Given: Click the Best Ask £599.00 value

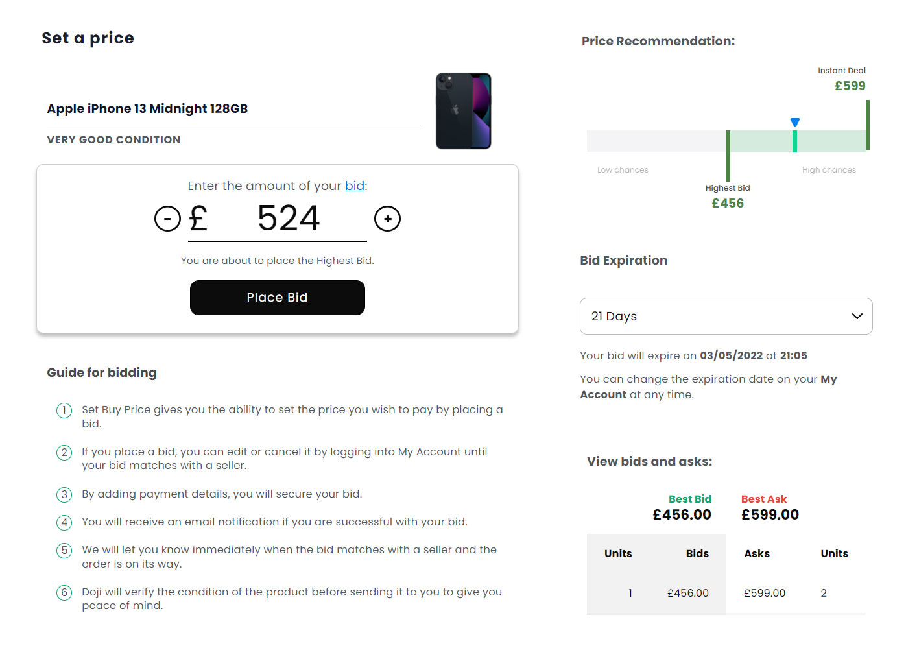Looking at the screenshot, I should pos(770,515).
